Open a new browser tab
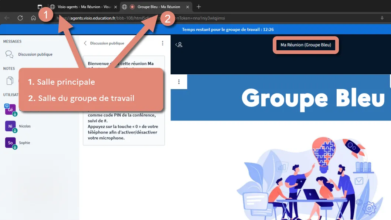The height and width of the screenshot is (220, 391). pyautogui.click(x=199, y=7)
